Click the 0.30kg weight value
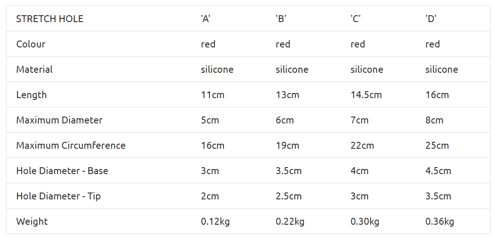502x245 pixels. (365, 222)
